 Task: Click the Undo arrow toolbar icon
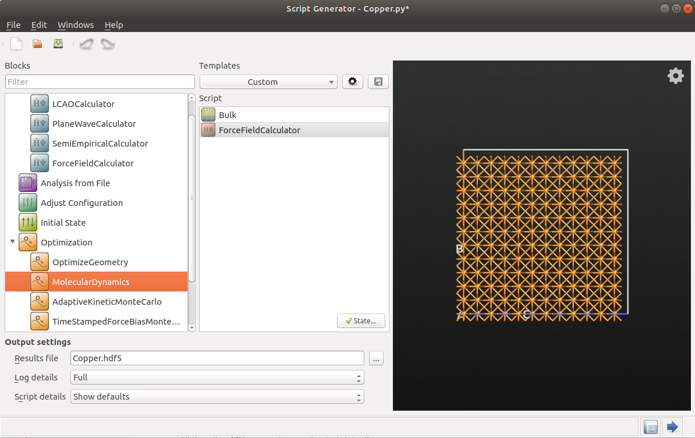(87, 44)
